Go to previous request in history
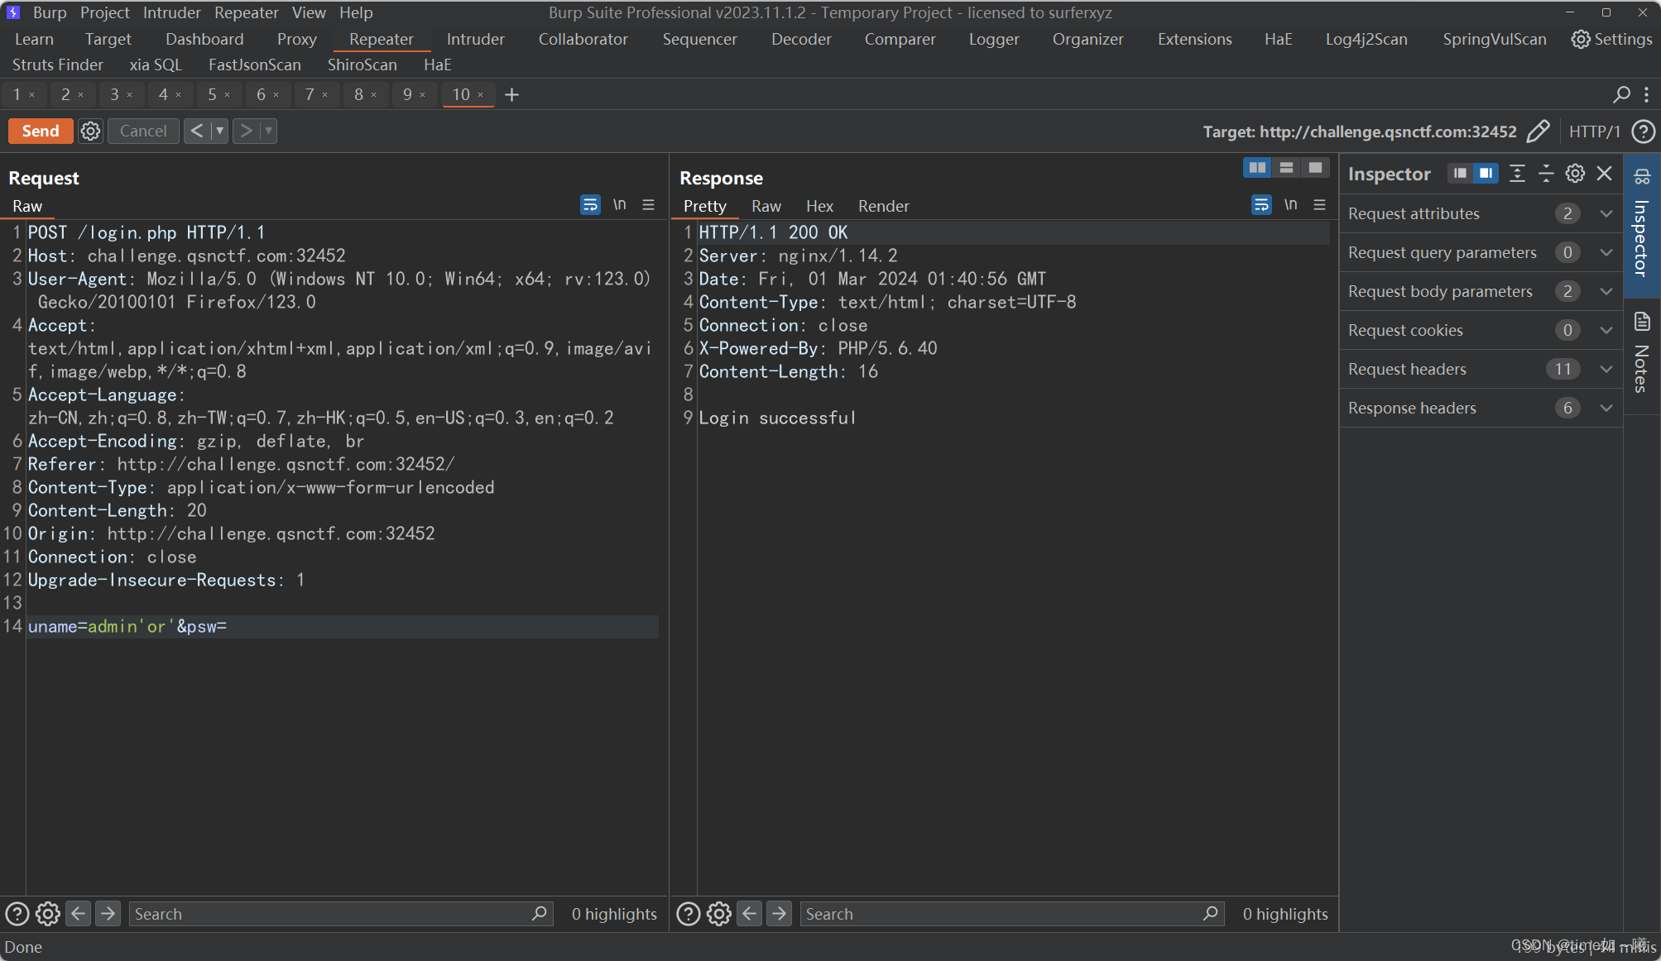This screenshot has height=961, width=1661. [197, 131]
